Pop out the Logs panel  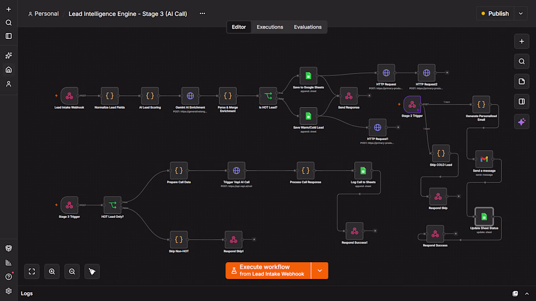point(515,294)
